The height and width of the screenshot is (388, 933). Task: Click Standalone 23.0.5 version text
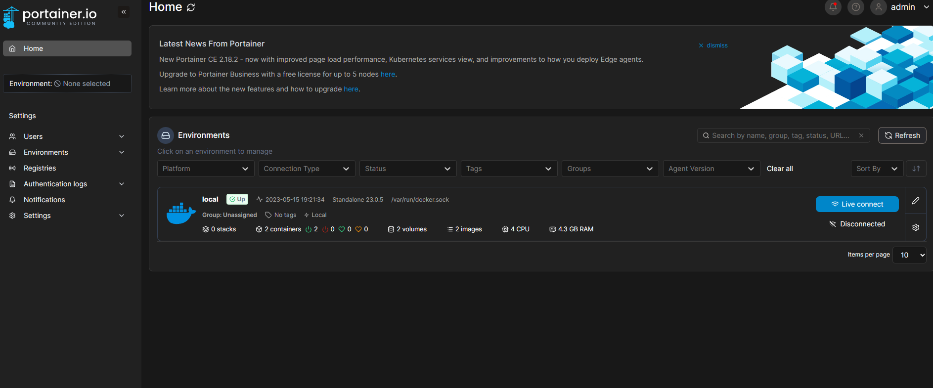(358, 200)
